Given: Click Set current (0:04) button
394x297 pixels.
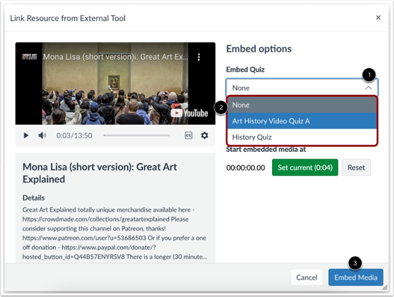Looking at the screenshot, I should (305, 167).
